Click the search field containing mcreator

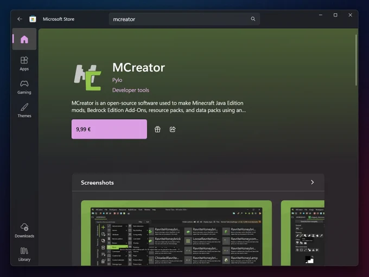184,19
